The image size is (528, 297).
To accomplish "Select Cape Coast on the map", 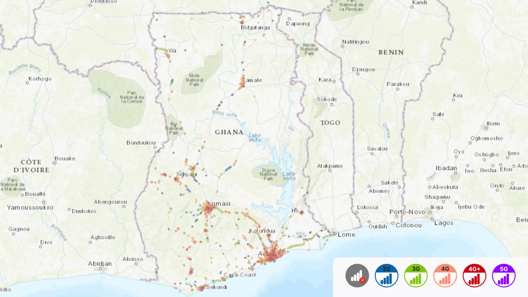I will click(x=240, y=275).
